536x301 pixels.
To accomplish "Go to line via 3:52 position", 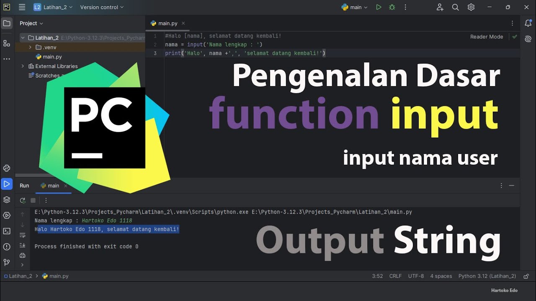I will (377, 276).
